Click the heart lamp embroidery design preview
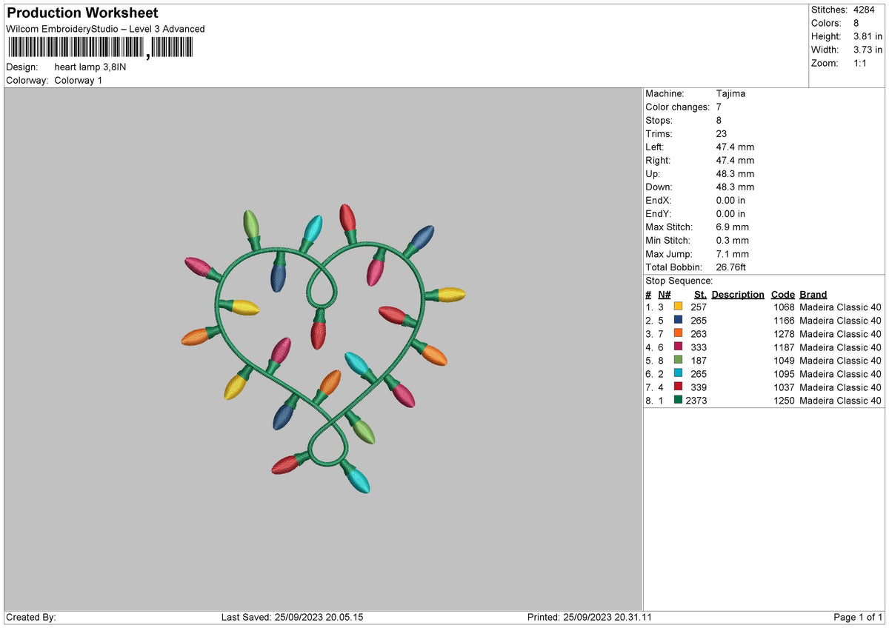This screenshot has width=889, height=628. coord(324,349)
